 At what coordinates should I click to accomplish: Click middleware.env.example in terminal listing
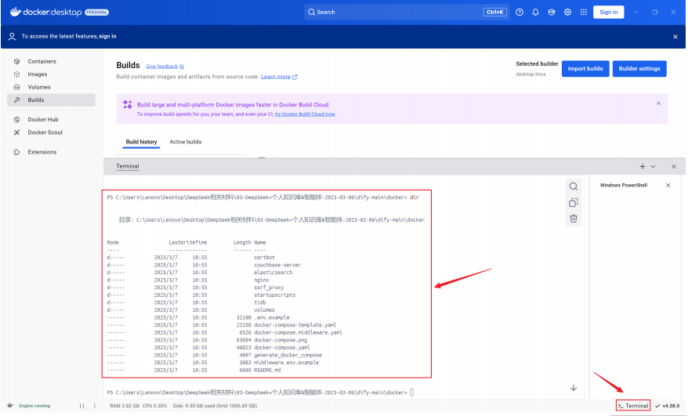coord(286,363)
